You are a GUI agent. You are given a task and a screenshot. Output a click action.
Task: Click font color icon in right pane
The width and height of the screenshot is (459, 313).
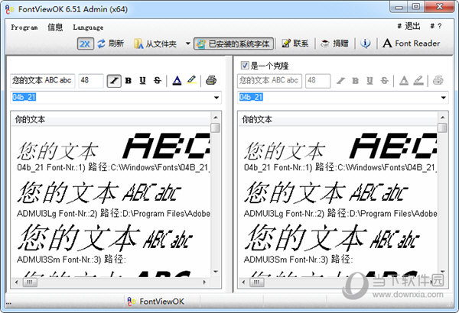pyautogui.click(x=404, y=80)
